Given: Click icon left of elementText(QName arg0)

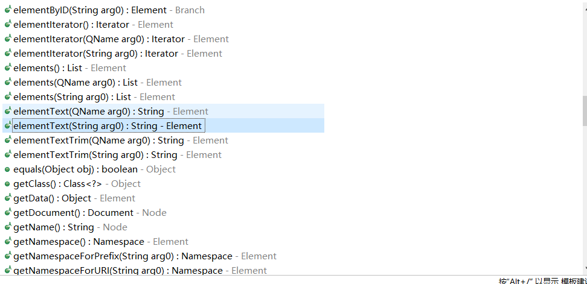Looking at the screenshot, I should click(x=7, y=112).
